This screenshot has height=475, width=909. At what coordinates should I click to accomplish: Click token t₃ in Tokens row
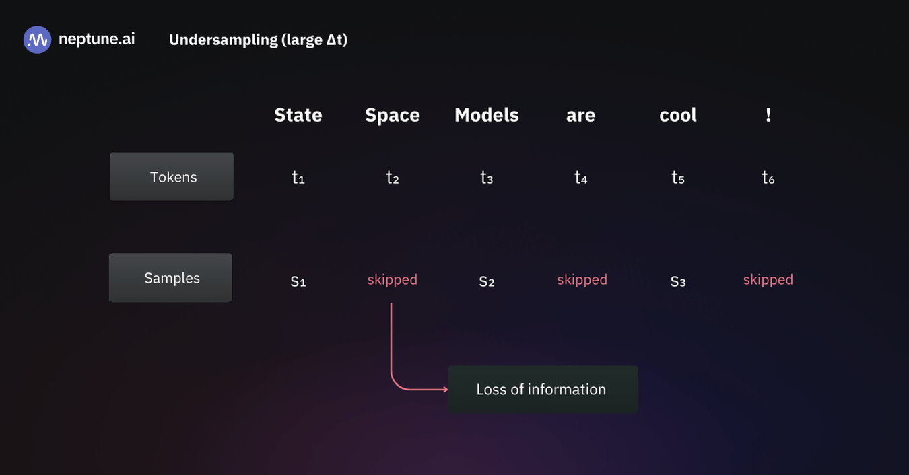coord(487,178)
